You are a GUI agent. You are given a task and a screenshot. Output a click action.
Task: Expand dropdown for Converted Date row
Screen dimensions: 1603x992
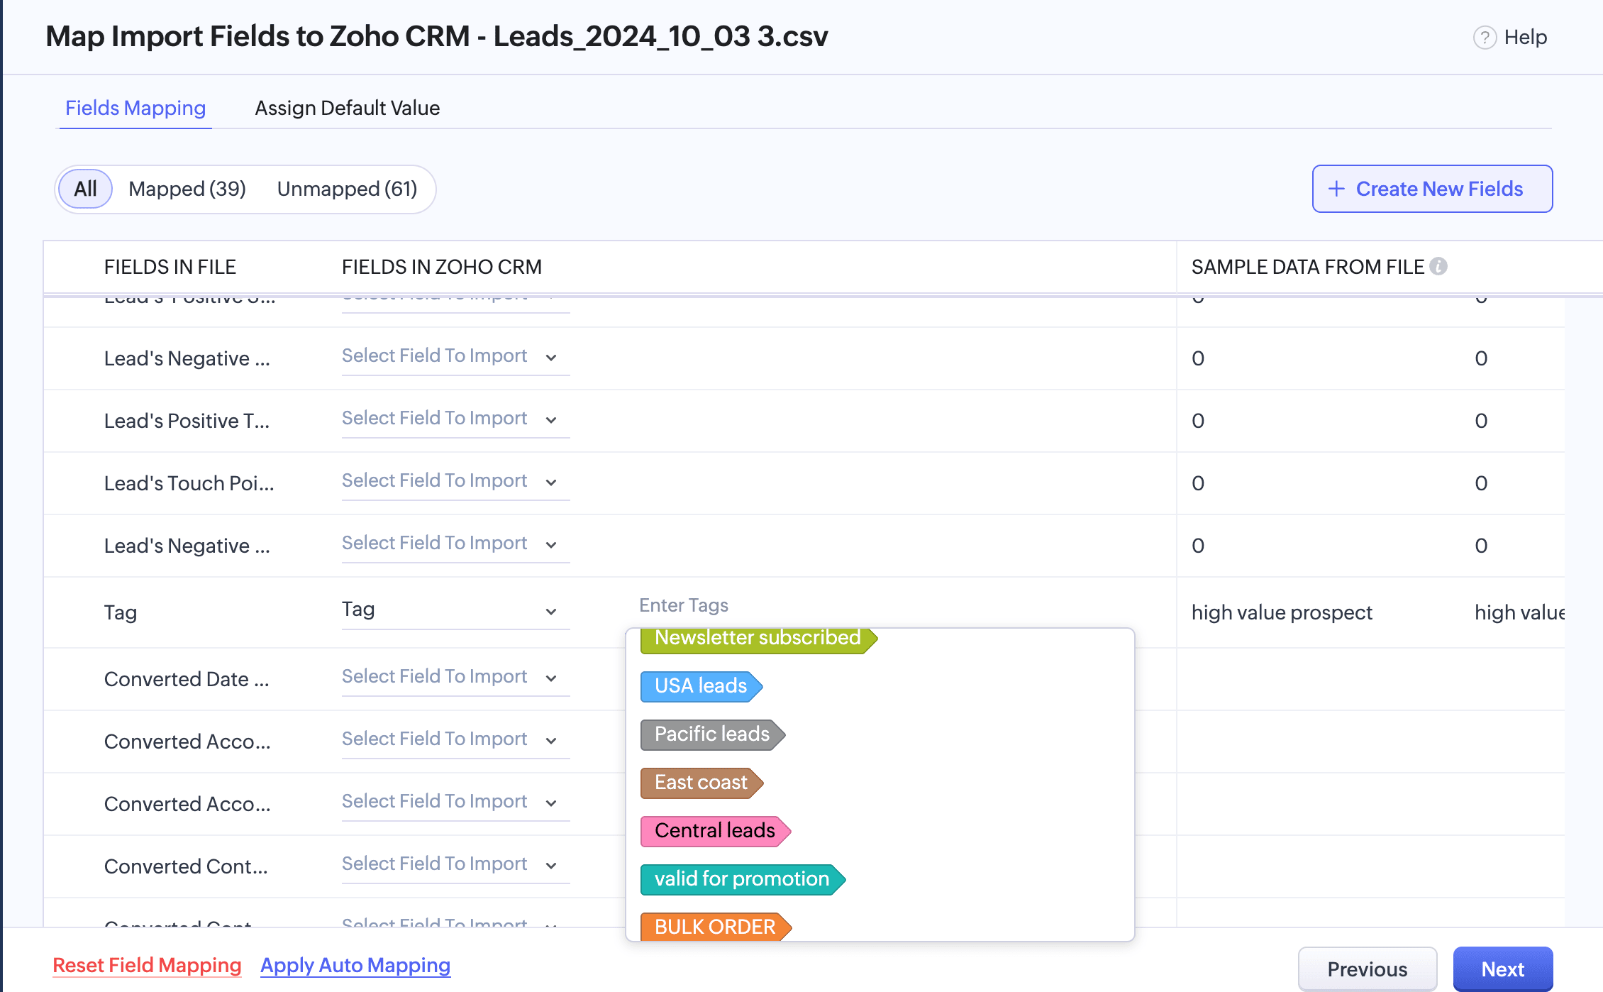455,677
